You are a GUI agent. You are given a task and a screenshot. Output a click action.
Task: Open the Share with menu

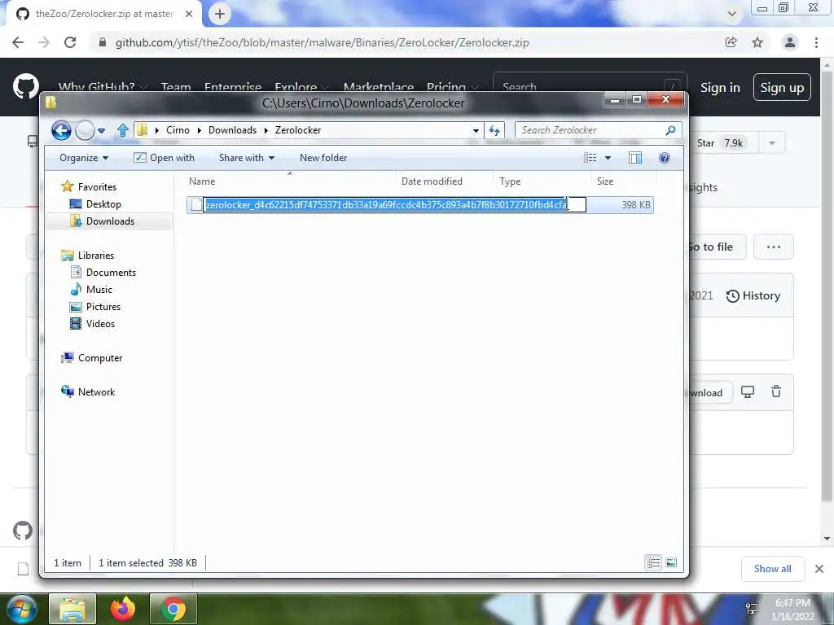[x=247, y=158]
